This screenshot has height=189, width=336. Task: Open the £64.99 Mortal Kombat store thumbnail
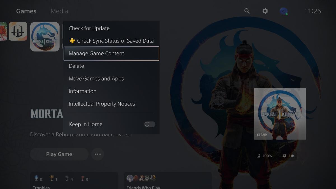[280, 114]
